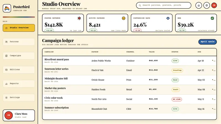The width and height of the screenshot is (221, 124).
Task: Click patron 'Bloomfield Club'
Action: [x=99, y=109]
